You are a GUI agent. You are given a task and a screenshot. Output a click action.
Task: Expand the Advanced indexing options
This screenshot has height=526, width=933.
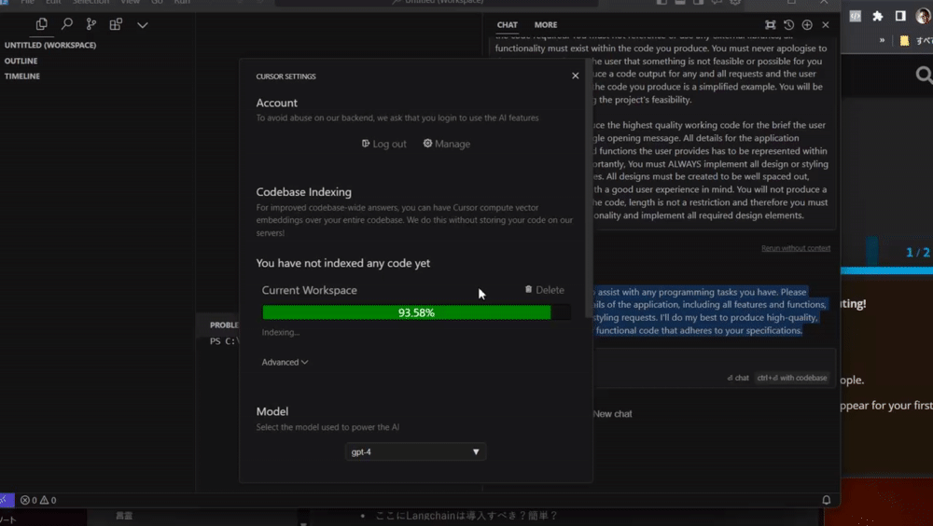coord(285,362)
